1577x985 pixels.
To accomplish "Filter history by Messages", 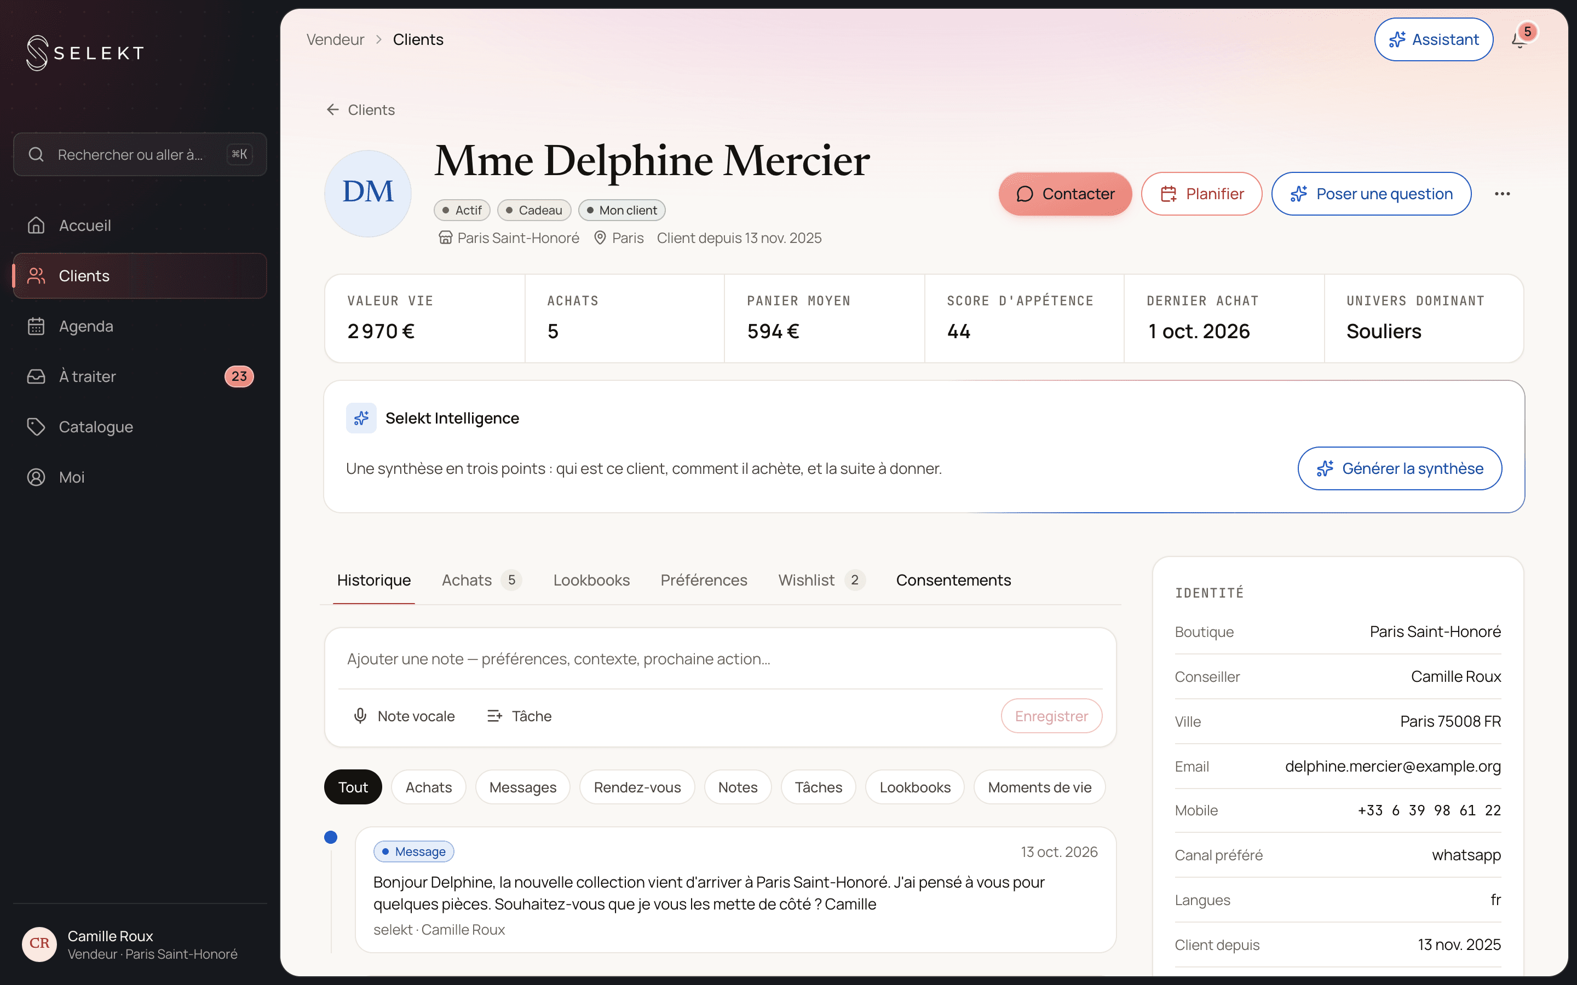I will click(522, 787).
